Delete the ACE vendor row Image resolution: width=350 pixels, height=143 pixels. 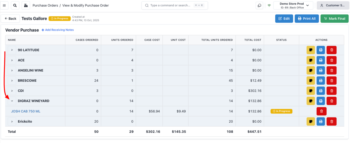point(331,60)
